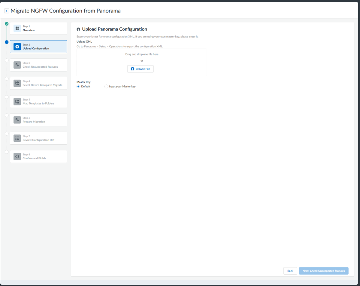This screenshot has width=360, height=286.
Task: Click the Map Templates to Folders icon
Action: 17,102
